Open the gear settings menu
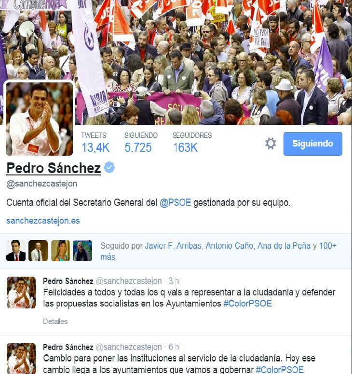Screen dimensions: 352x374 point(271,144)
